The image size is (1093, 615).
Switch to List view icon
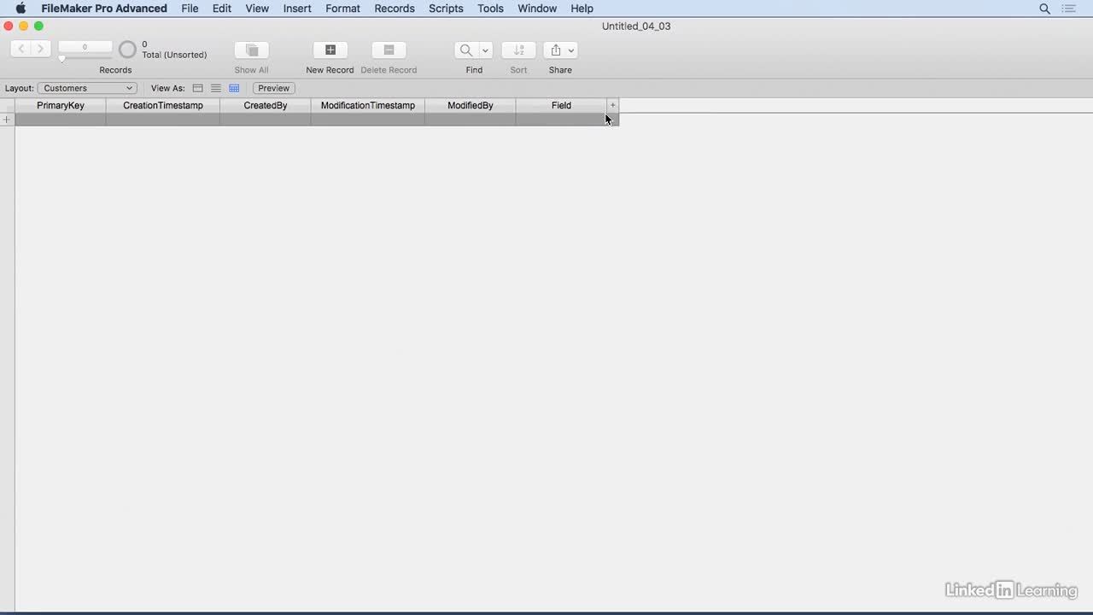click(216, 88)
